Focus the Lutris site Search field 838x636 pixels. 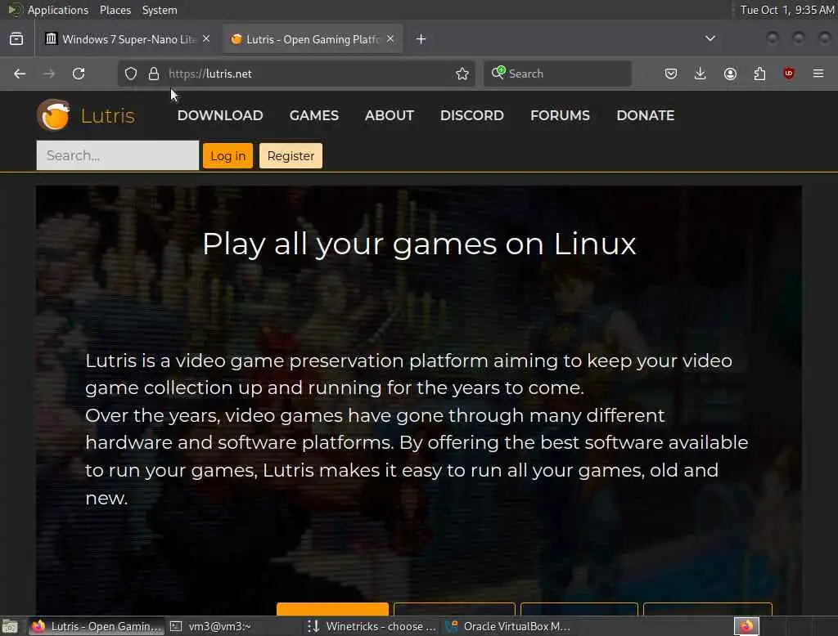coord(118,155)
